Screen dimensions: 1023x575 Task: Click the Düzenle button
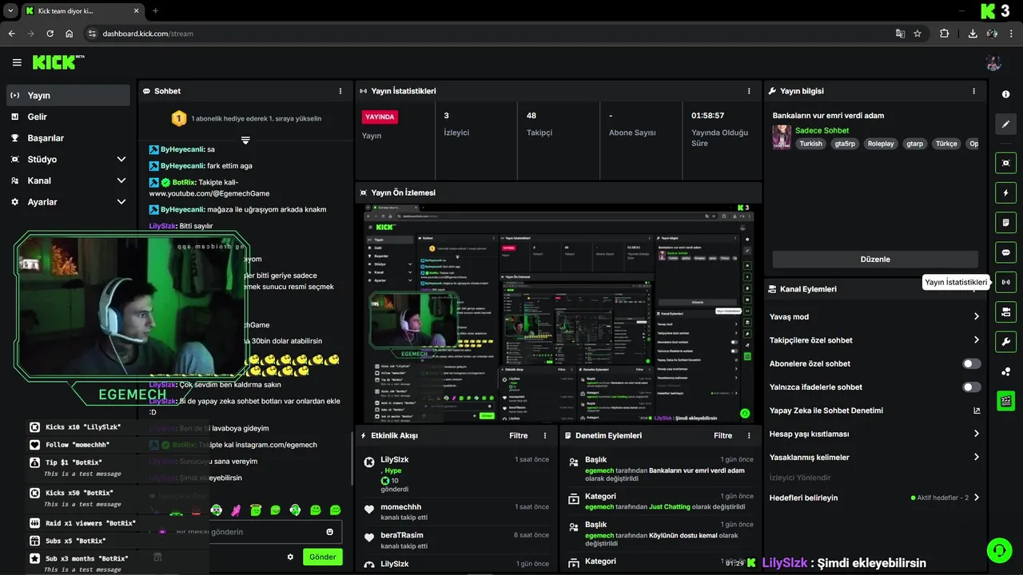click(x=875, y=259)
